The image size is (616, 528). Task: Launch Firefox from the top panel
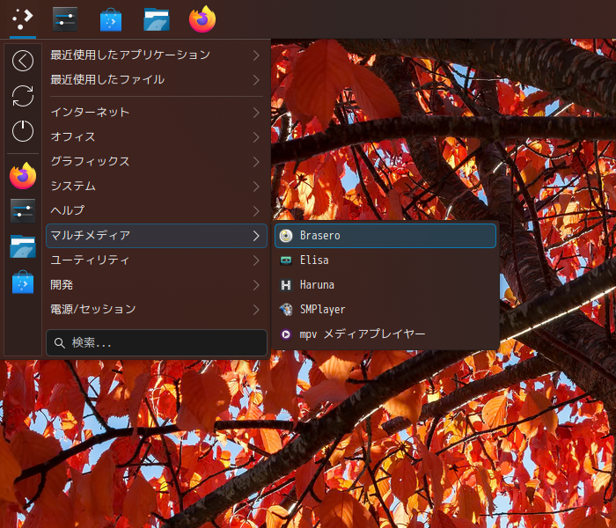tap(202, 19)
